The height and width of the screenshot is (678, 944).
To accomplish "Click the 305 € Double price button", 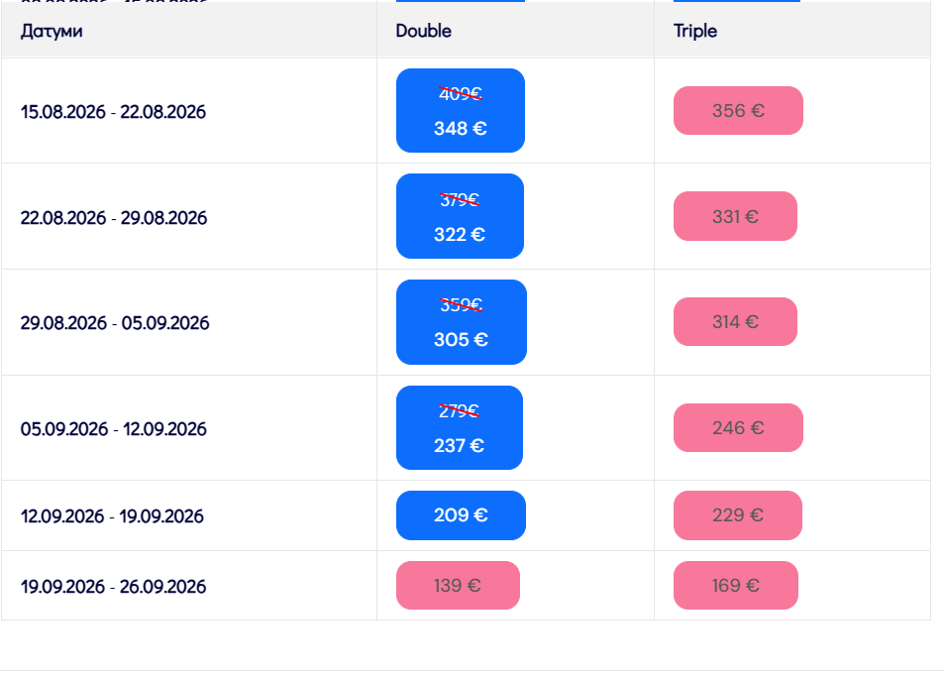I will [x=461, y=322].
